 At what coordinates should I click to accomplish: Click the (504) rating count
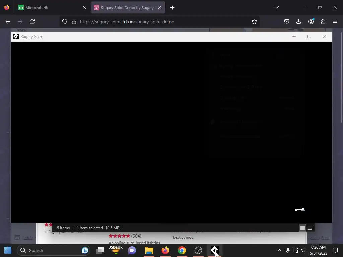(x=136, y=236)
